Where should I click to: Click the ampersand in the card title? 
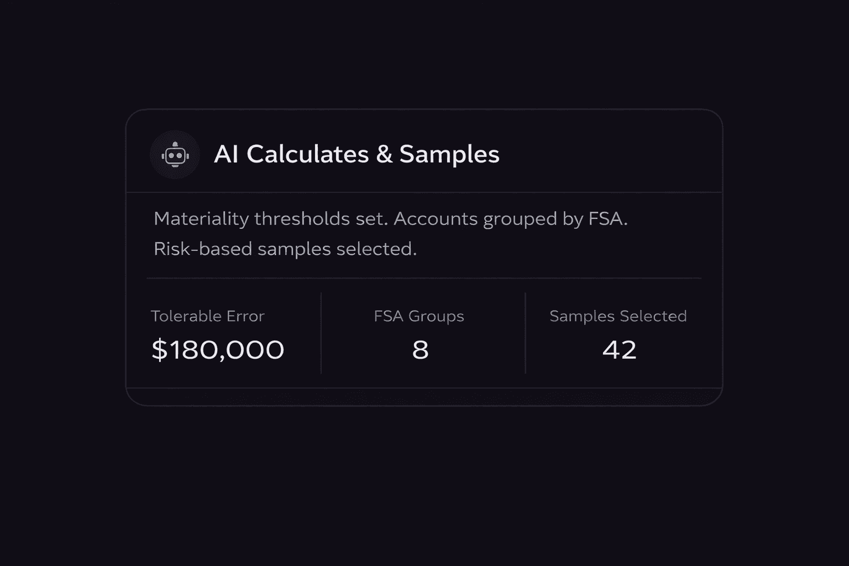(384, 154)
